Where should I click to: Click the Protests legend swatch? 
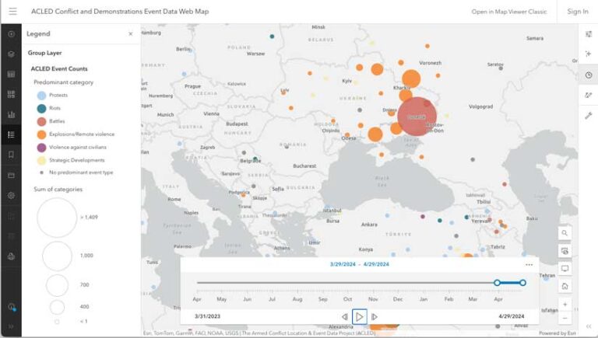pyautogui.click(x=41, y=95)
